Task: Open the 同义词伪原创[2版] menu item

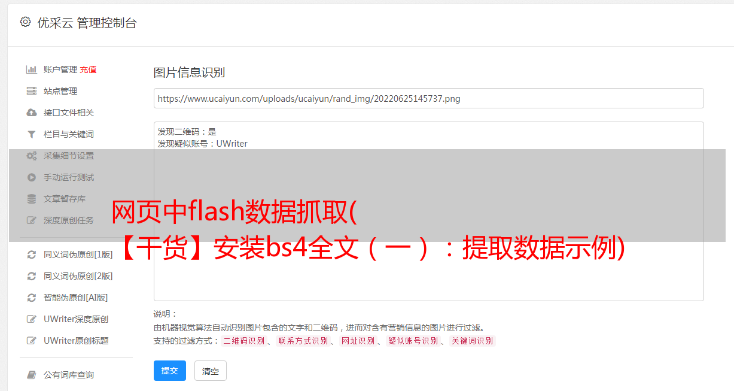Action: 78,276
